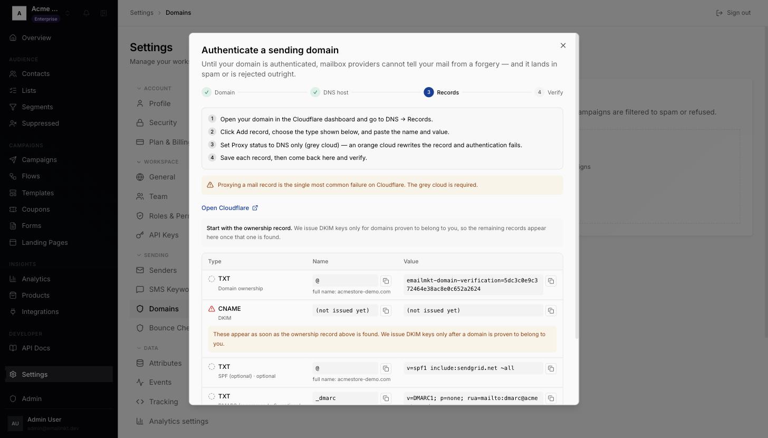
Task: Toggle the sidebar panel icon
Action: 104,13
